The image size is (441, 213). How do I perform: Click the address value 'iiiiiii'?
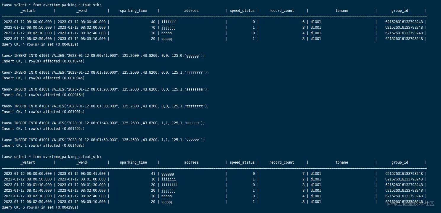tap(169, 179)
